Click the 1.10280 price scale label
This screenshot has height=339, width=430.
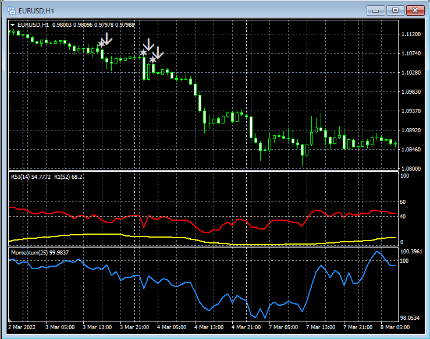click(x=411, y=72)
